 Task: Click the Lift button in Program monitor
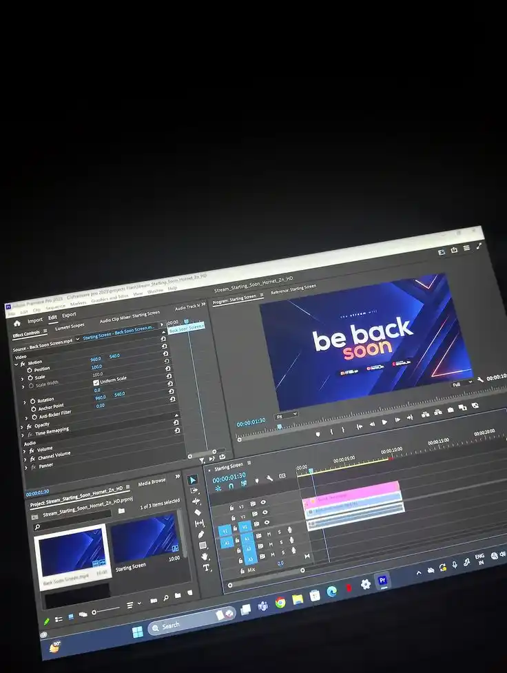[425, 414]
